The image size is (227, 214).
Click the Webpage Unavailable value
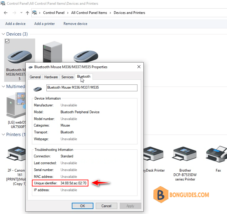69,139
